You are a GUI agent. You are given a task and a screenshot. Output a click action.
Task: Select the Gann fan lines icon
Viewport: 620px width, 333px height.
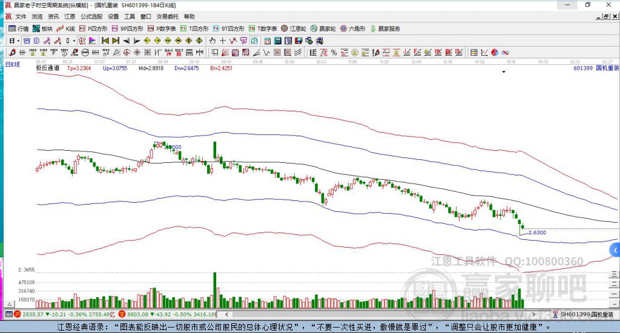[225, 53]
